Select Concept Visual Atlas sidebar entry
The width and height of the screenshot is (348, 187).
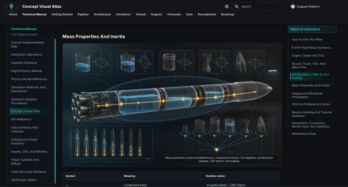[x=29, y=111]
